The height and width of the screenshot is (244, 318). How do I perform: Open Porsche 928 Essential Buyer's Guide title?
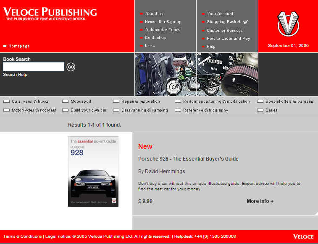coord(189,159)
